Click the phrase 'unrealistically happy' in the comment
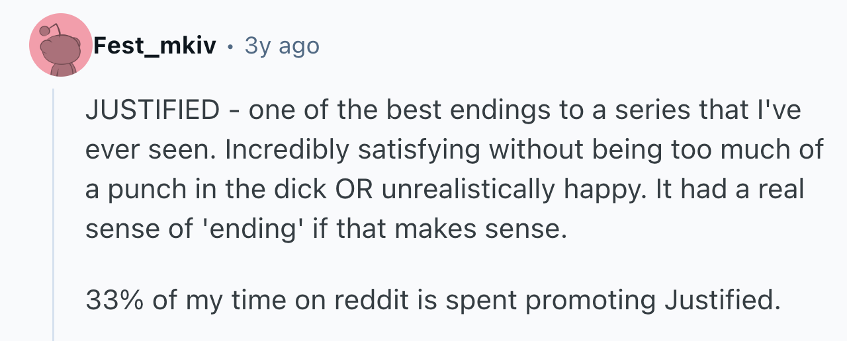The image size is (847, 341). pyautogui.click(x=504, y=190)
